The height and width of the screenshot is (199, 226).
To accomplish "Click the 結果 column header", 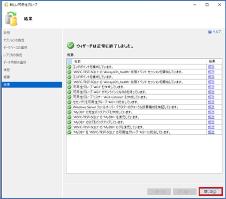I will point(214,62).
